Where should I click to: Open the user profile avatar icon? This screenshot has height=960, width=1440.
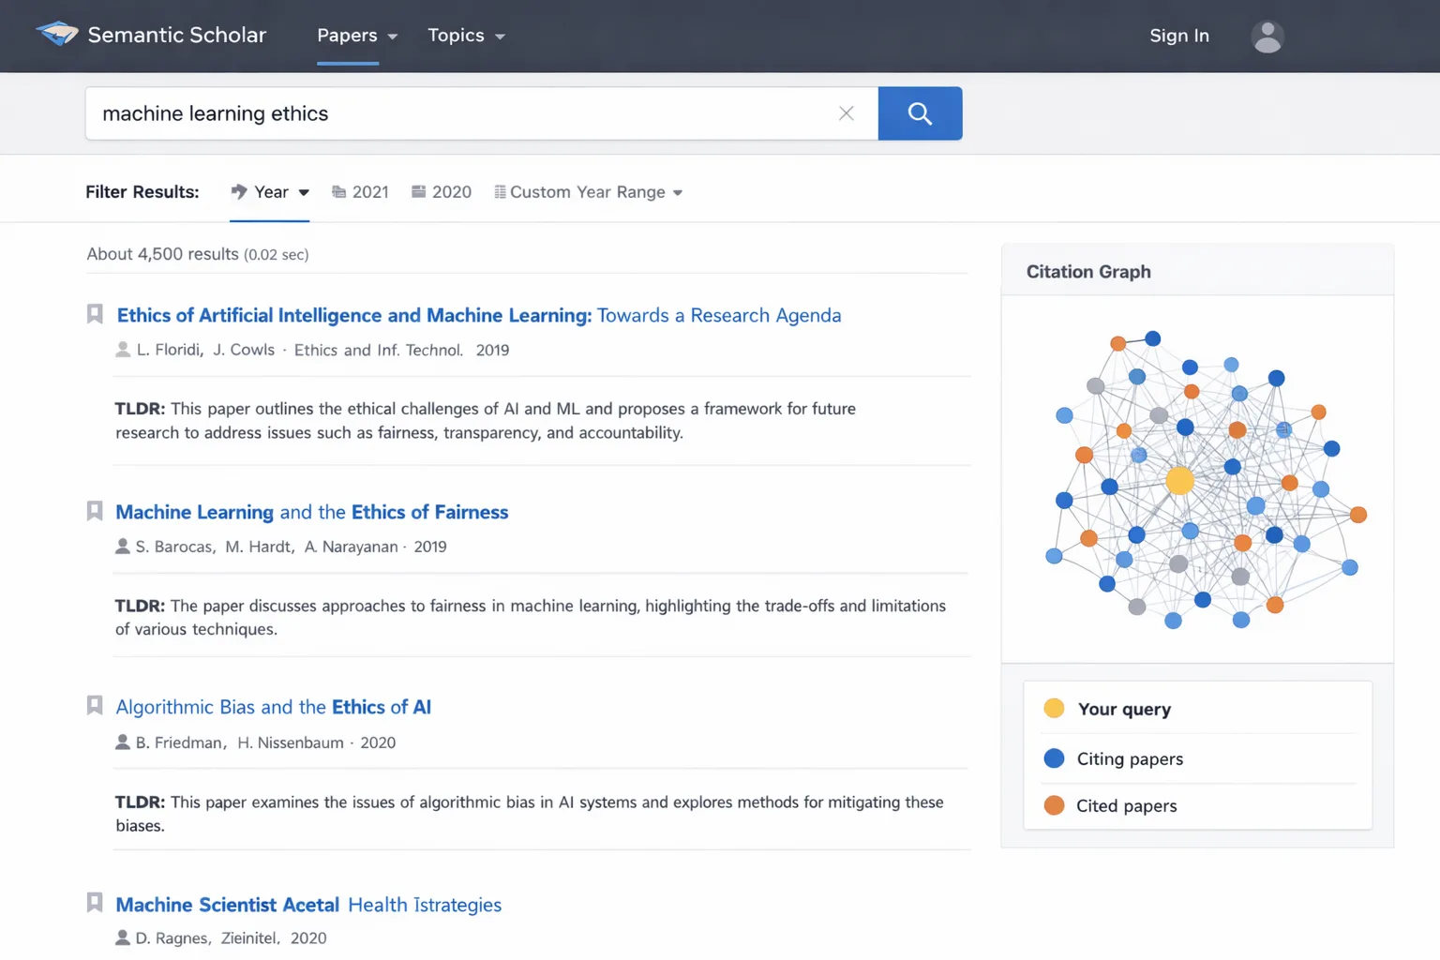(x=1267, y=37)
